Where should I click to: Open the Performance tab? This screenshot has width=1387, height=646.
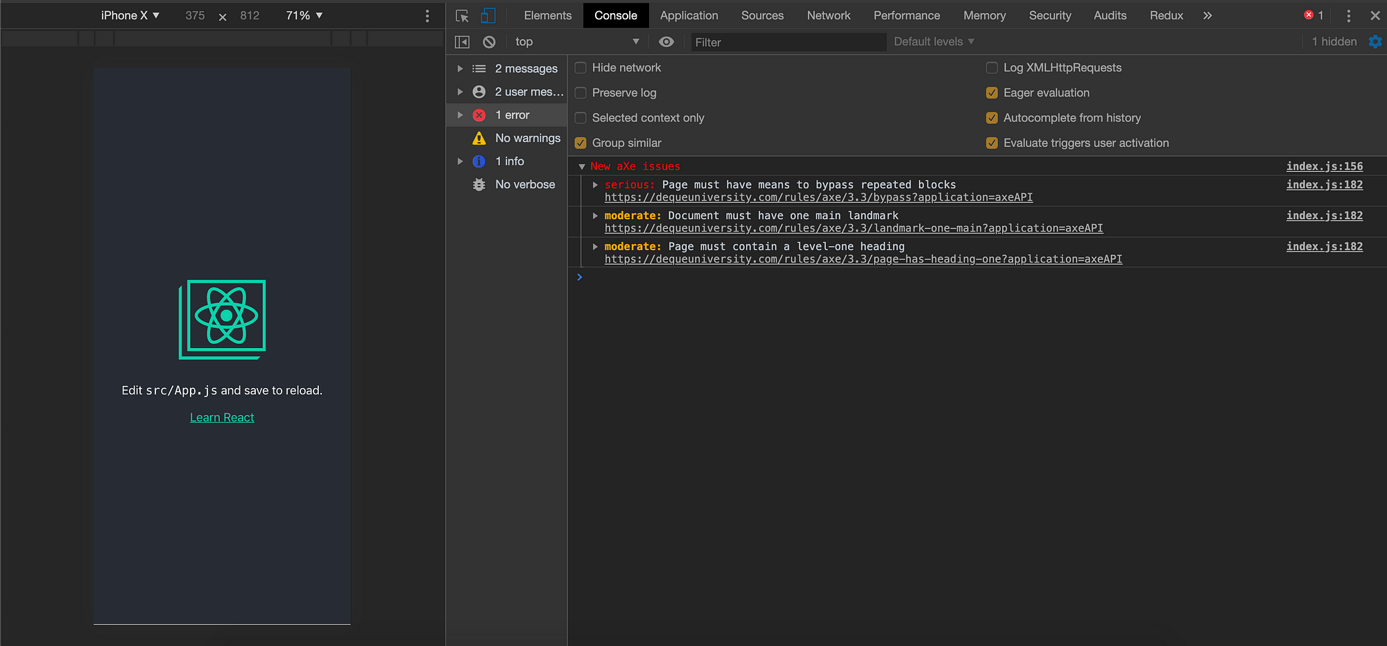pos(906,15)
